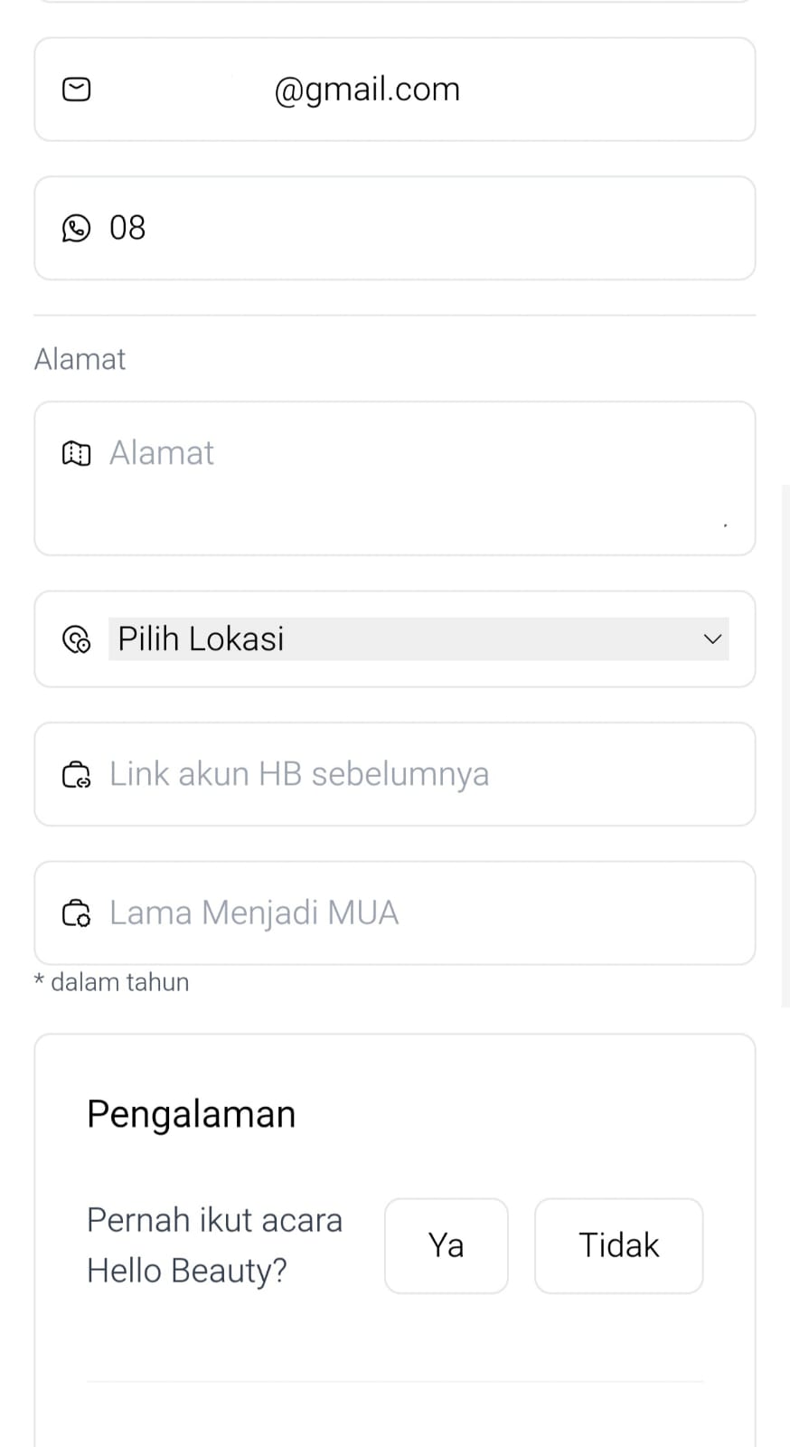790x1447 pixels.
Task: Click the map icon in the Alamat box
Action: [x=77, y=453]
